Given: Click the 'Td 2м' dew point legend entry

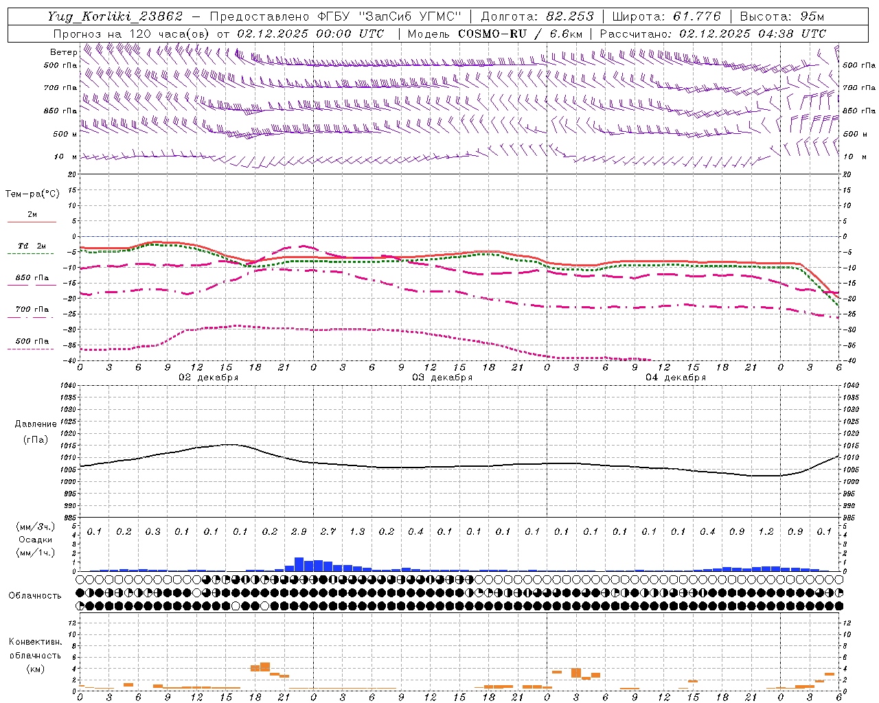Looking at the screenshot, I should pos(32,246).
